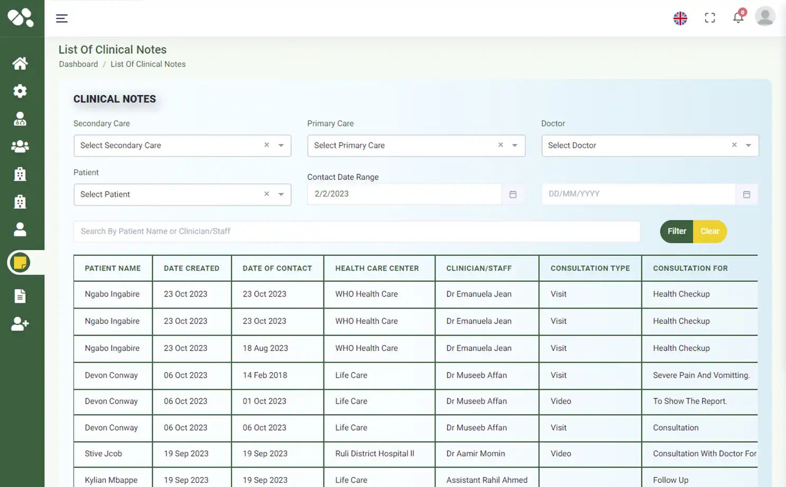Open the notifications bell
The height and width of the screenshot is (487, 786).
pos(738,17)
